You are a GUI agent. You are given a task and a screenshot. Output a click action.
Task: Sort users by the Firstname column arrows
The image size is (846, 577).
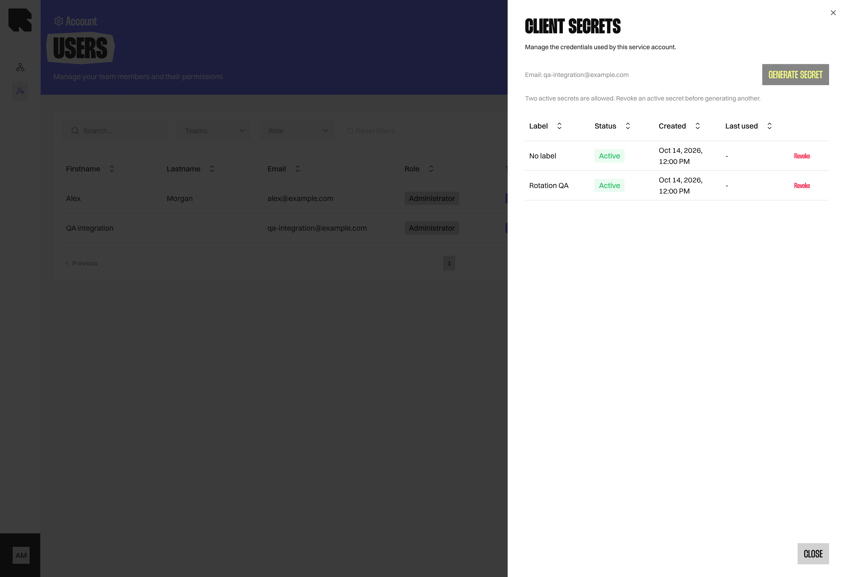click(x=112, y=169)
